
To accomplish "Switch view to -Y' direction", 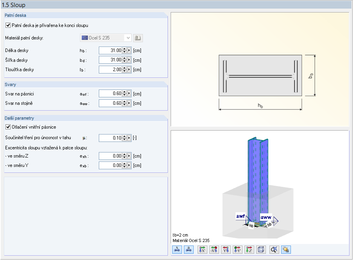I will [237, 249].
